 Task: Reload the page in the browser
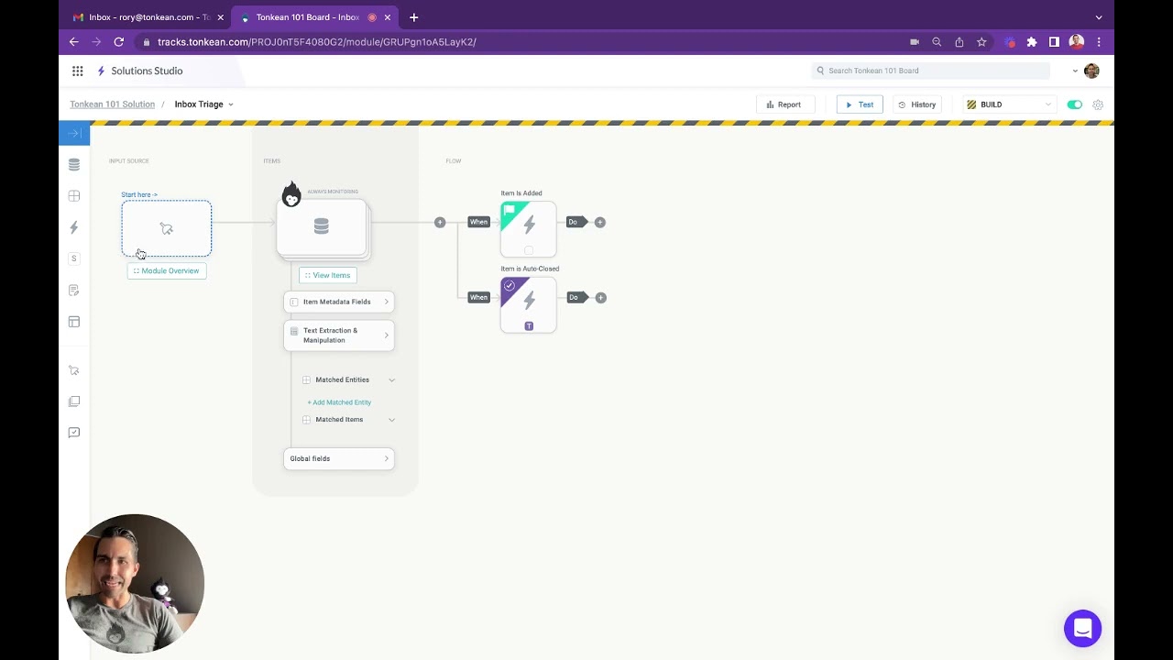point(118,41)
